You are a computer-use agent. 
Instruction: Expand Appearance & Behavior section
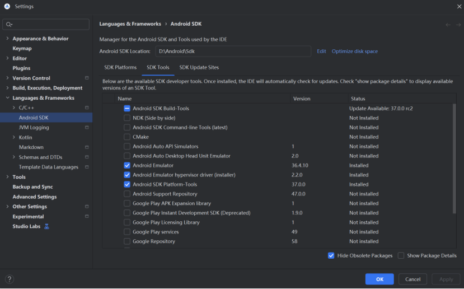7,39
